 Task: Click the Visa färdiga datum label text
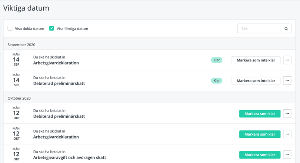pyautogui.click(x=72, y=29)
